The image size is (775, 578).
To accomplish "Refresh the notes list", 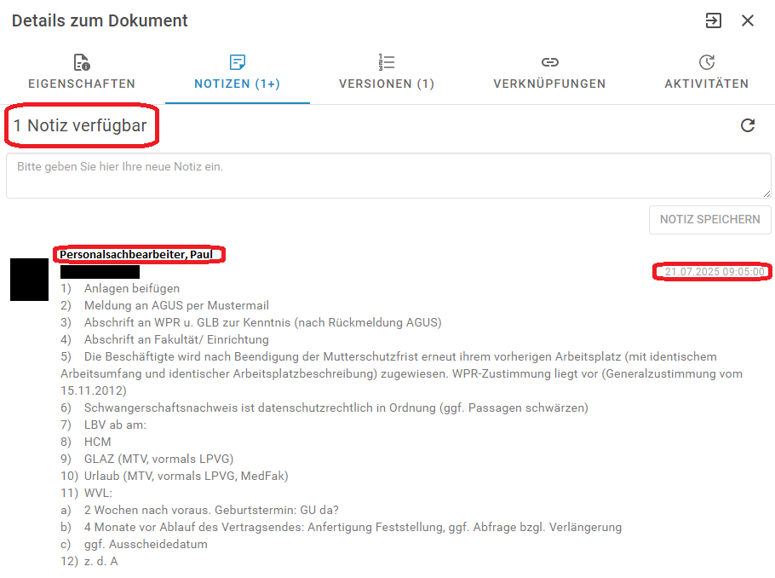I will [748, 125].
